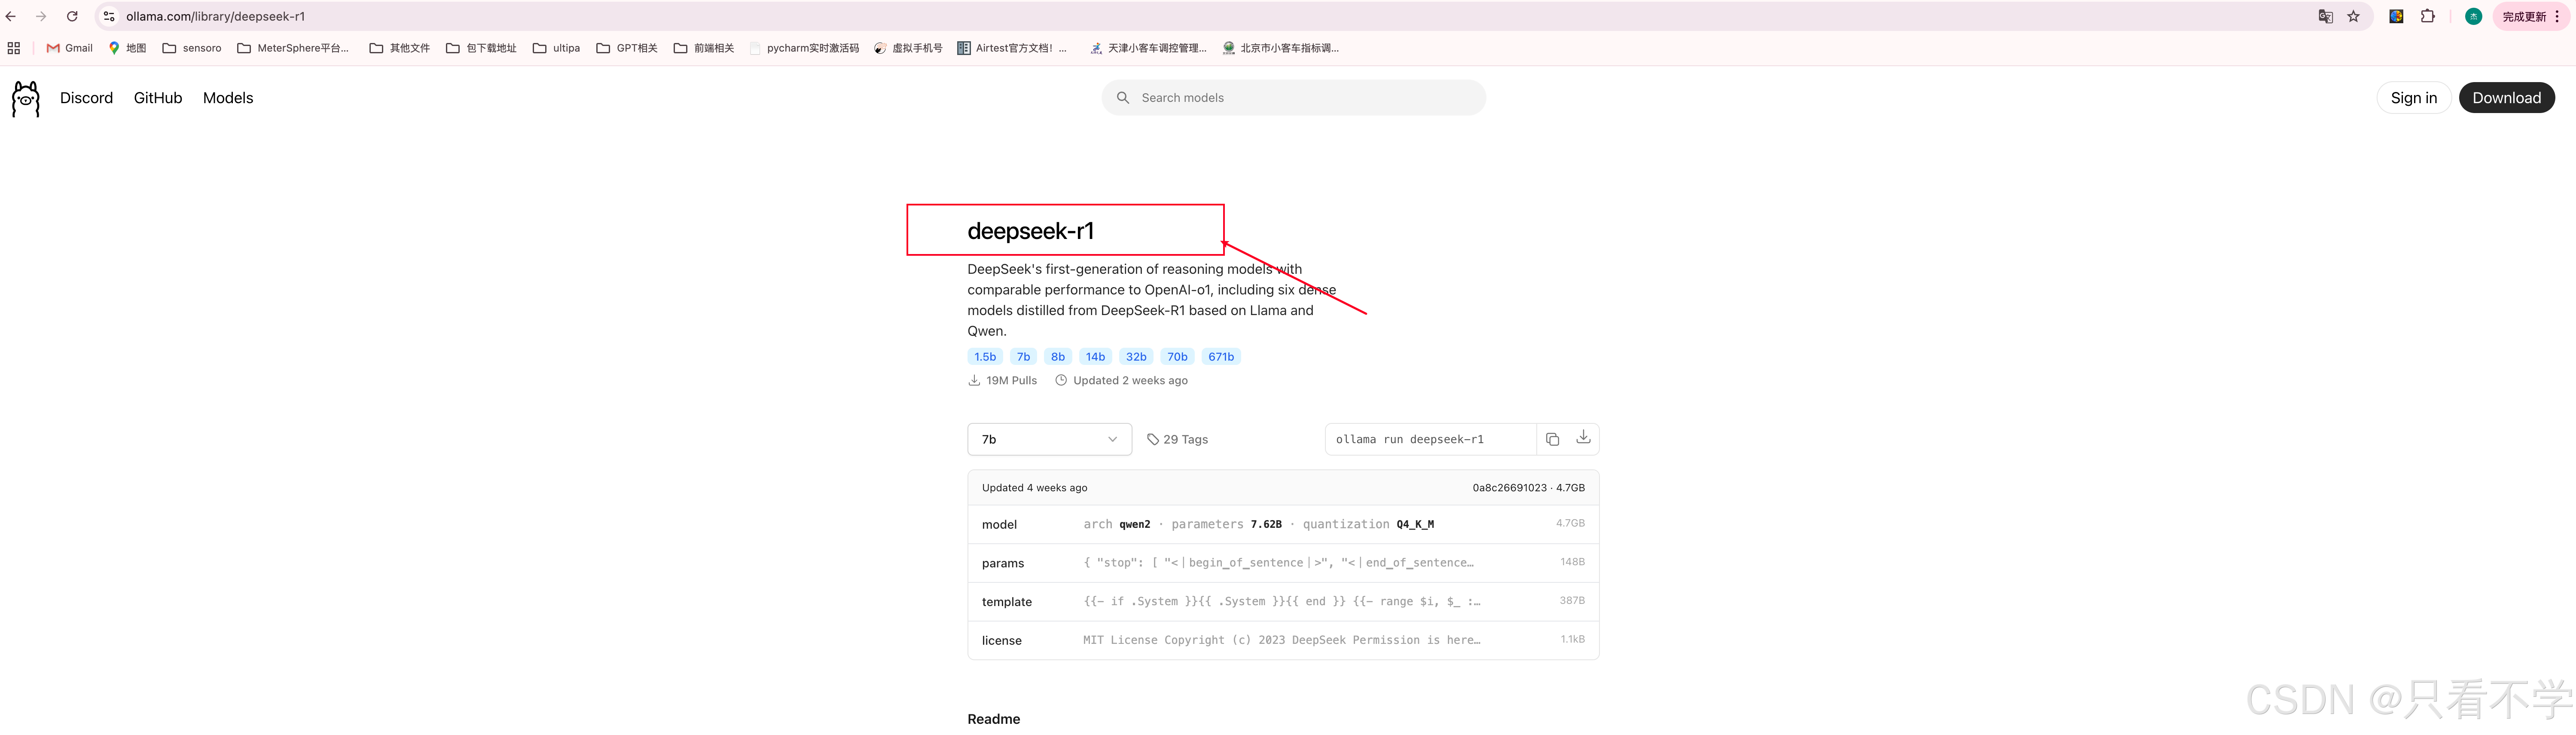Open the Models navigation item
The height and width of the screenshot is (735, 2576).
(x=228, y=98)
